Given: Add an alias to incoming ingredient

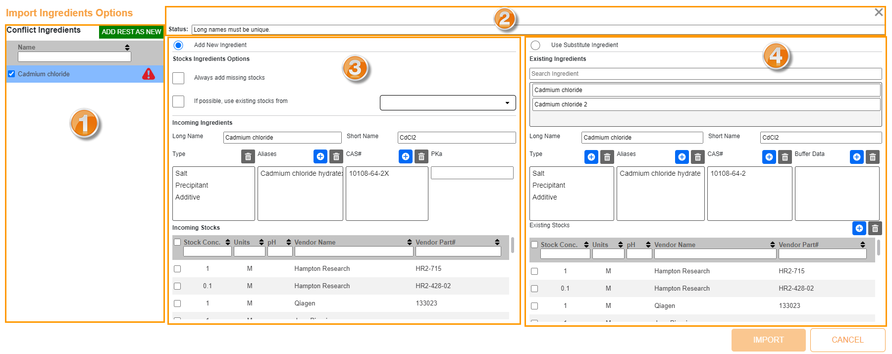Looking at the screenshot, I should click(x=320, y=156).
